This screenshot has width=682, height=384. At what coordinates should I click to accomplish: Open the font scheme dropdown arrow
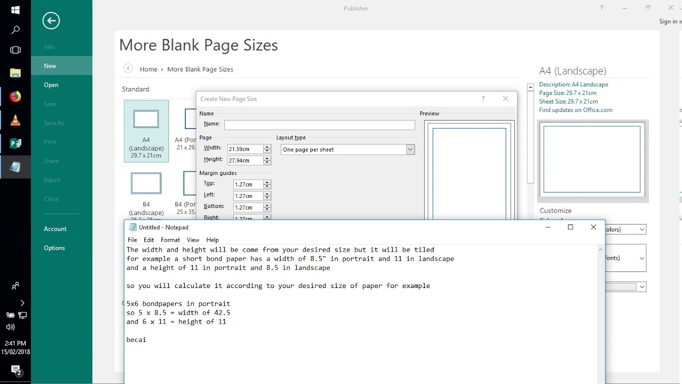642,258
